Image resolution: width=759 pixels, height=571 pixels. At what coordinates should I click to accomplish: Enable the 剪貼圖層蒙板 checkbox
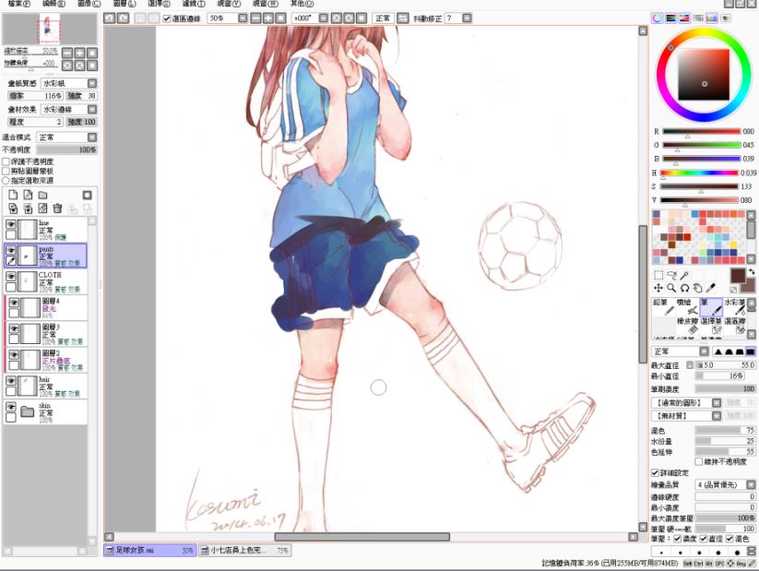(x=6, y=171)
